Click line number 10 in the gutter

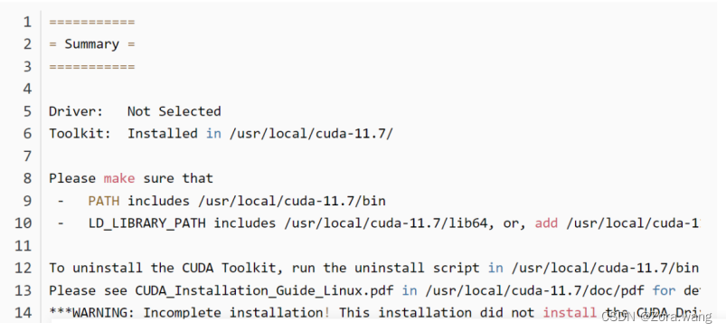point(24,223)
